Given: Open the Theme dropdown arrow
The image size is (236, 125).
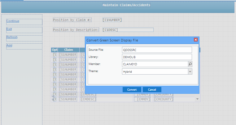Looking at the screenshot, I should 190,71.
